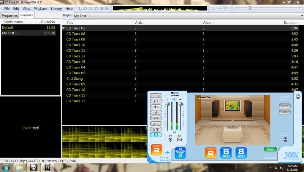The width and height of the screenshot is (304, 172).
Task: Click the blue speaker icon above volume meters
Action: [x=174, y=99]
